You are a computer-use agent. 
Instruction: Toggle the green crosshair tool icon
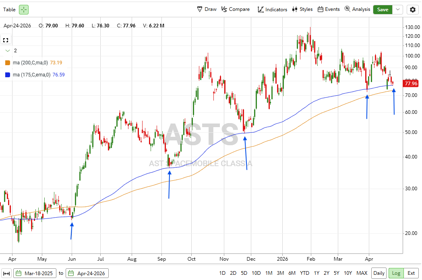(x=24, y=10)
